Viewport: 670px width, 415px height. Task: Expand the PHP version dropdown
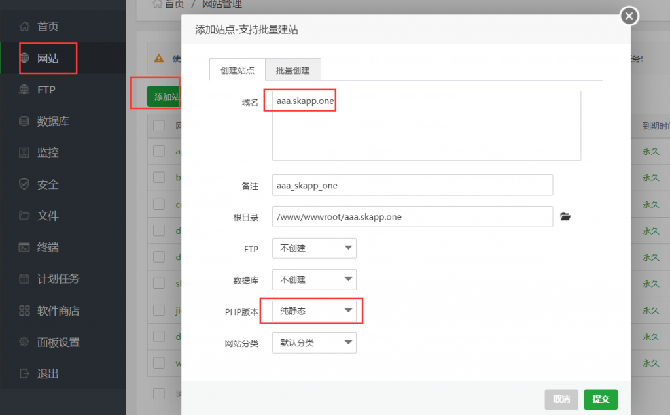[x=314, y=311]
